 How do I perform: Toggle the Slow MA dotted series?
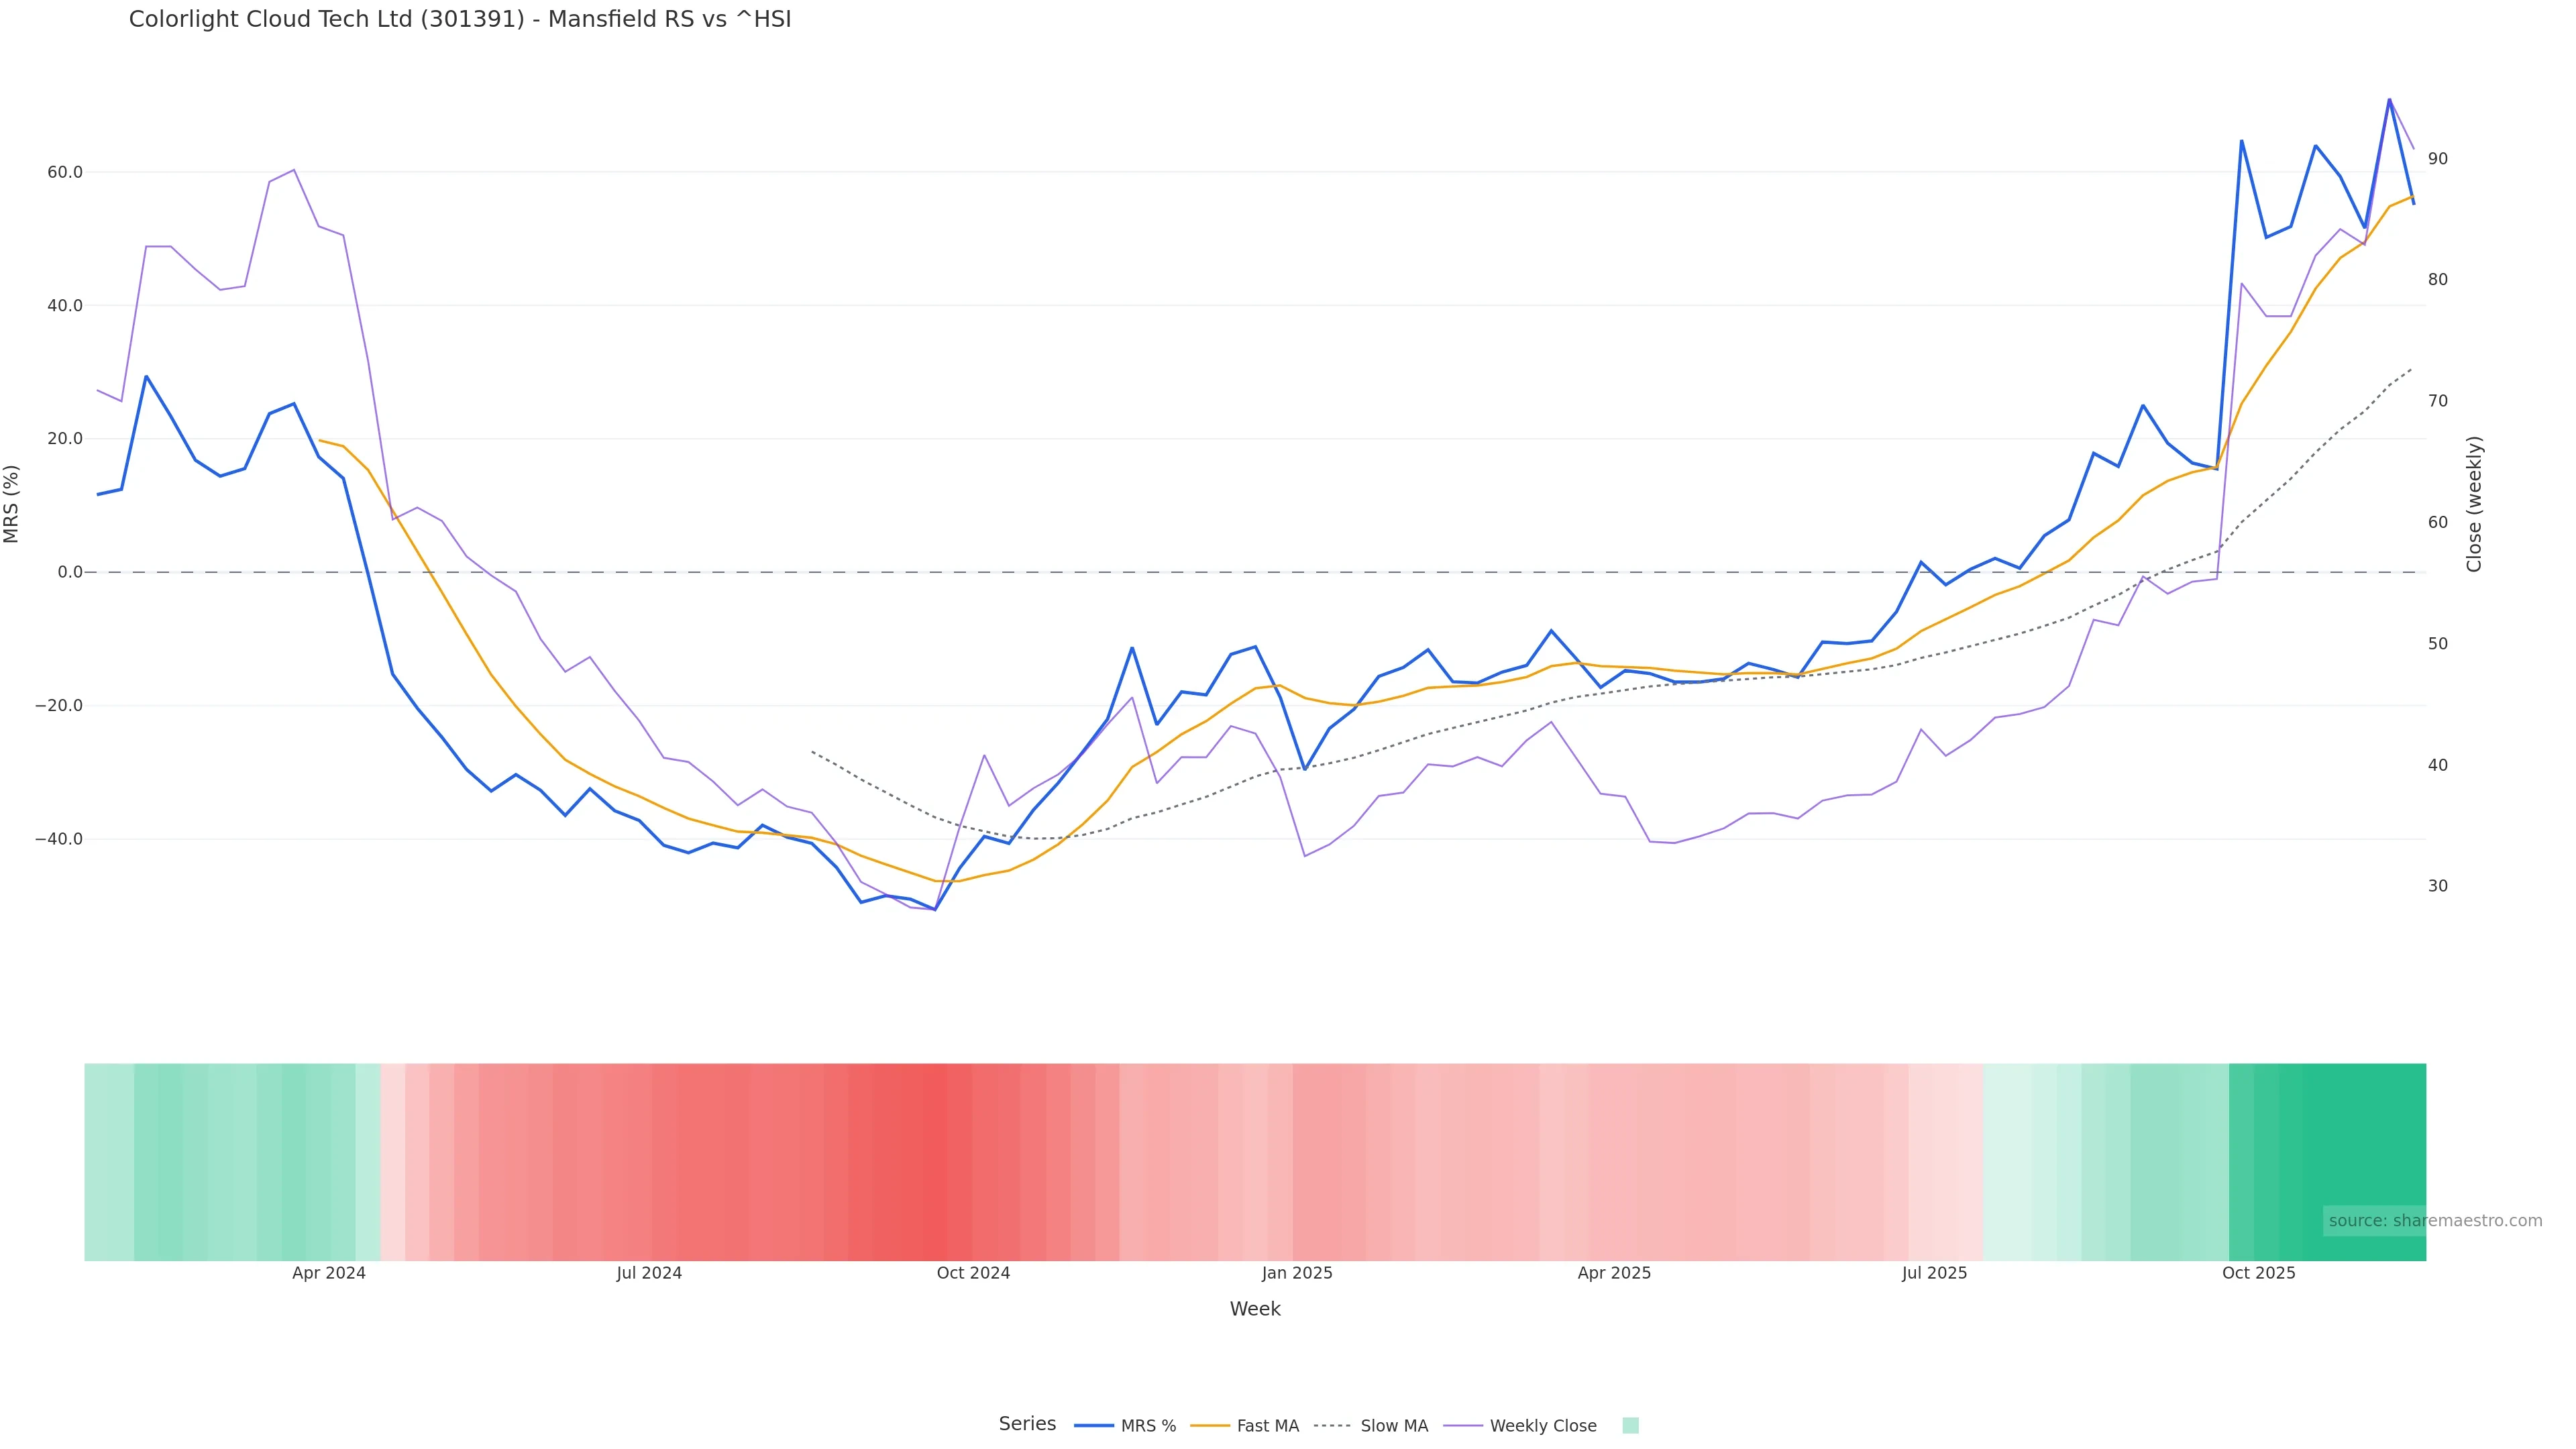click(x=1393, y=1426)
